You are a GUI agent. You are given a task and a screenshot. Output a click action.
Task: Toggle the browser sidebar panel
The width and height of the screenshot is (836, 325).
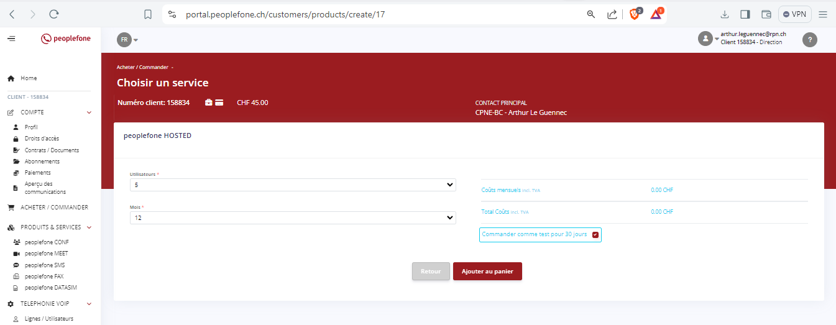coord(745,14)
